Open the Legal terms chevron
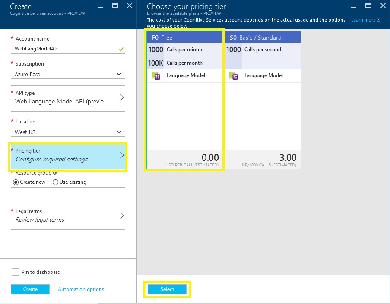Viewport: 390px width, 304px height. point(122,215)
